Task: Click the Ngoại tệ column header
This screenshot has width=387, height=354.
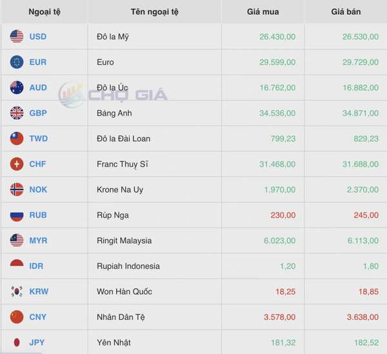Action: click(45, 12)
